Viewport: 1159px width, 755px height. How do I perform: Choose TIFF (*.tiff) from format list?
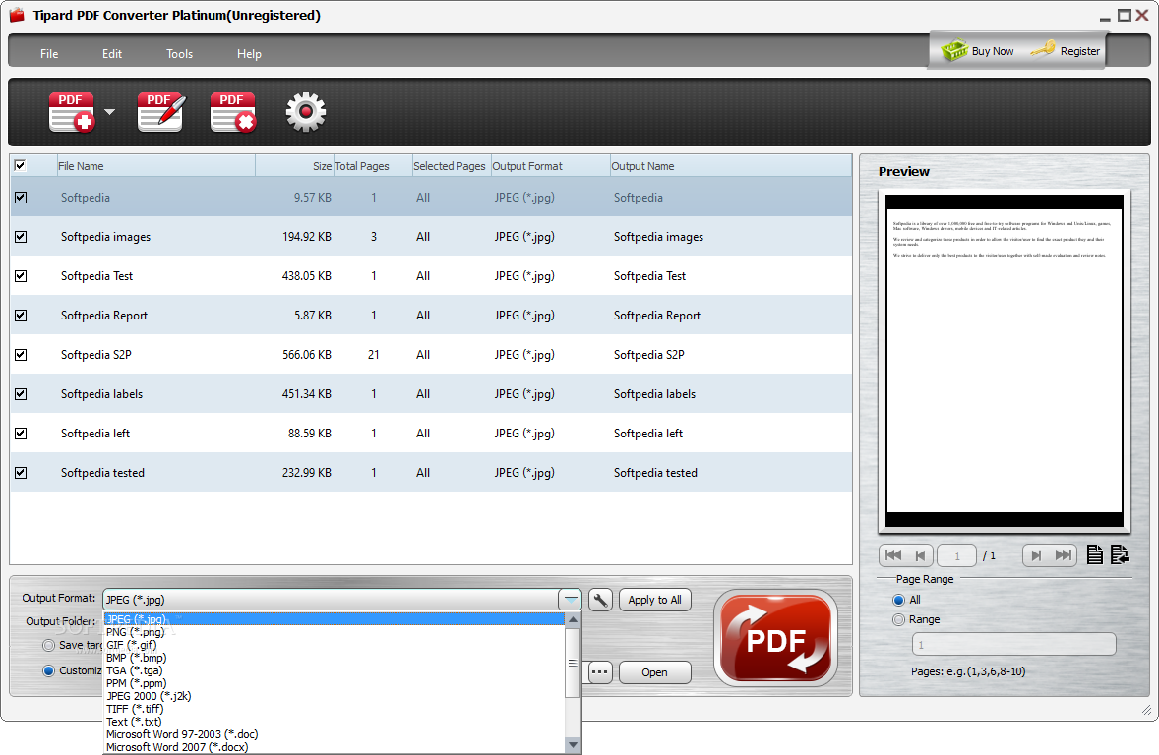click(335, 709)
